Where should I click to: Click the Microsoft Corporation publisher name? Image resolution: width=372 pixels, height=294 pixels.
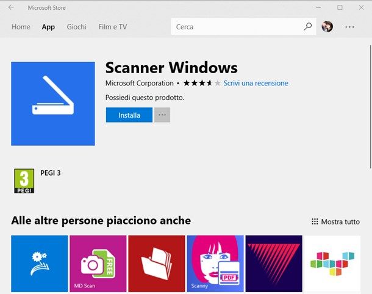[139, 84]
